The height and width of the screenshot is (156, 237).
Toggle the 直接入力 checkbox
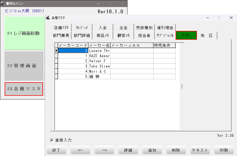click(x=52, y=140)
